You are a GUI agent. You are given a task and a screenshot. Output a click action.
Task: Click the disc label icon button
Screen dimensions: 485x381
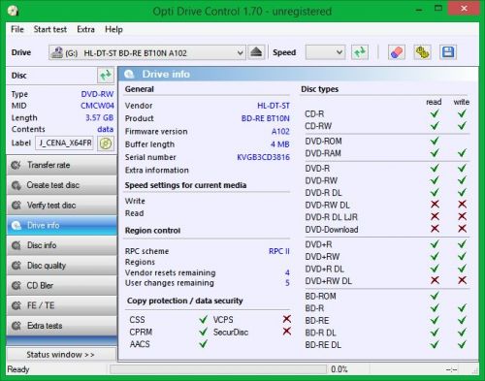(106, 143)
